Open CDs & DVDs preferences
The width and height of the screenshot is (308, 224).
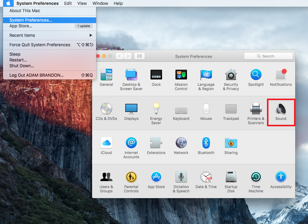point(106,111)
